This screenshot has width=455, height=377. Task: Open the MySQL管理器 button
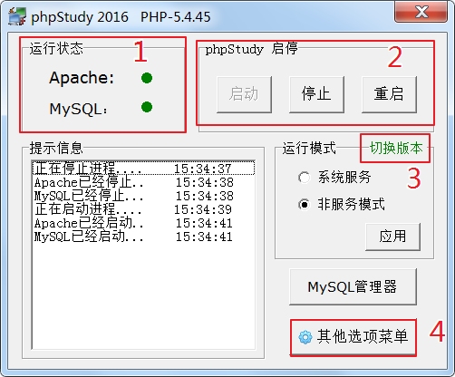point(353,286)
